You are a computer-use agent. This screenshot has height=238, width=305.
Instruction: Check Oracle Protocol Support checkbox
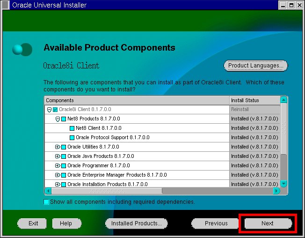click(x=72, y=138)
